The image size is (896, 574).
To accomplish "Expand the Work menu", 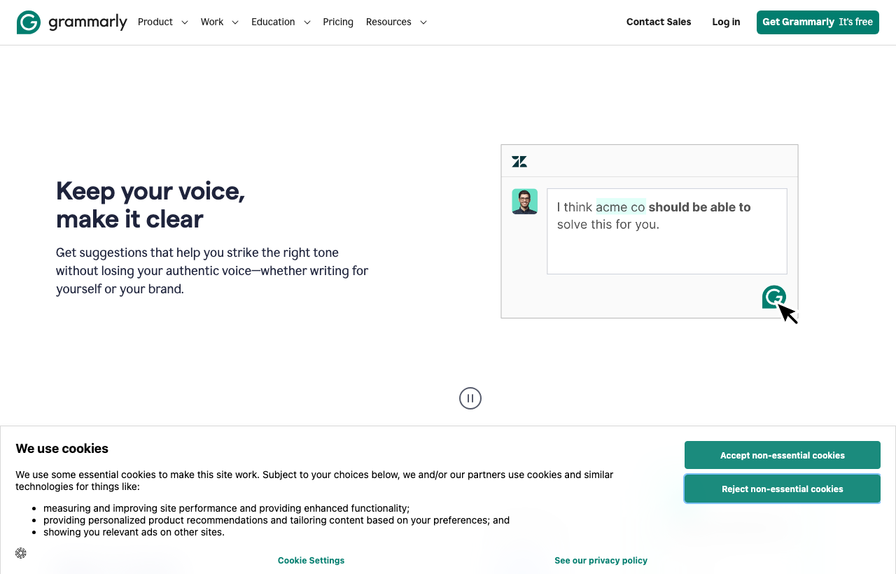I will (220, 22).
